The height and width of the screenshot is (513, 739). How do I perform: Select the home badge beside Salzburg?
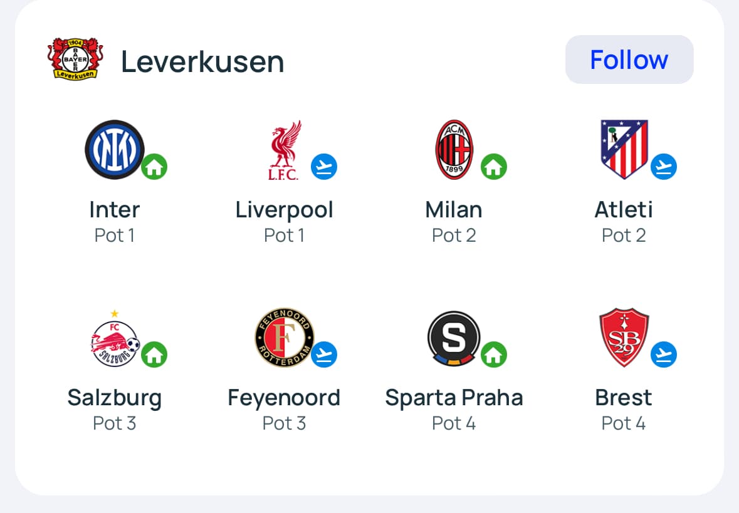(x=154, y=355)
